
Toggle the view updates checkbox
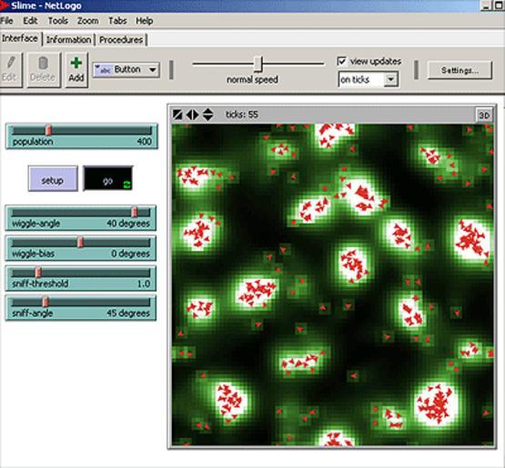point(342,61)
